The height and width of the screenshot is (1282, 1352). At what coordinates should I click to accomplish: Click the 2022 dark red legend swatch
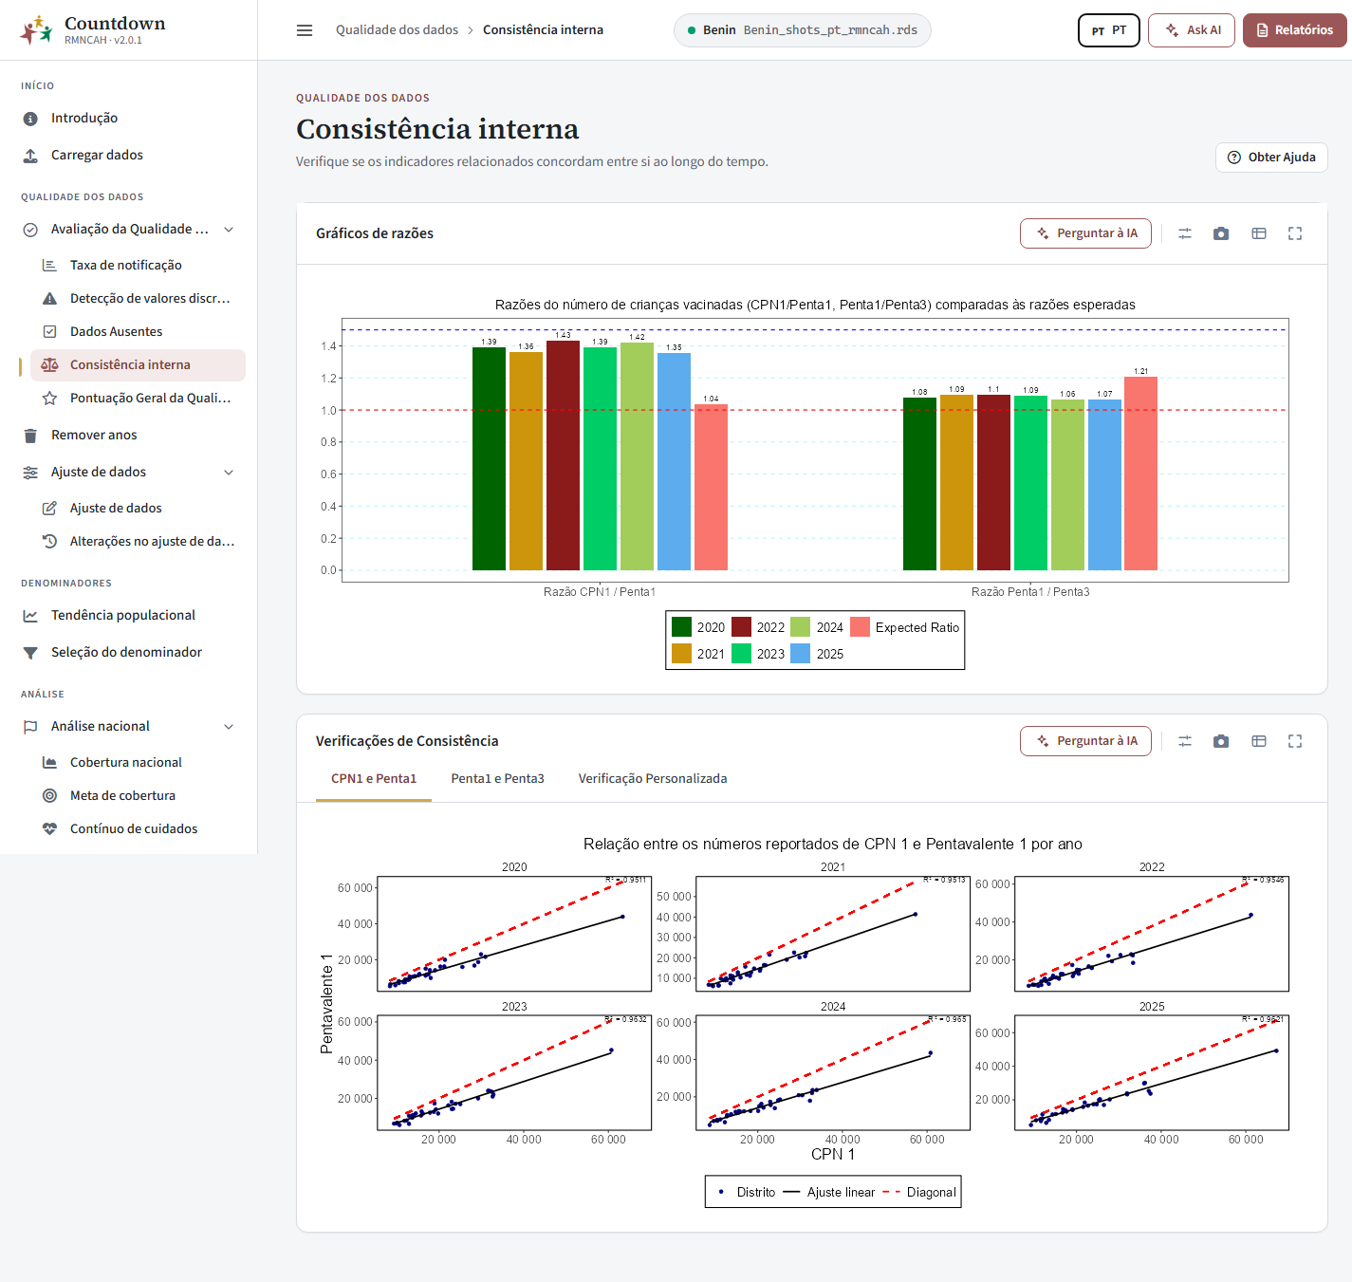point(742,627)
